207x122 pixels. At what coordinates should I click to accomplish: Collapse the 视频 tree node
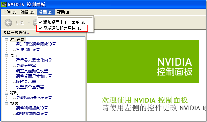point(6,104)
